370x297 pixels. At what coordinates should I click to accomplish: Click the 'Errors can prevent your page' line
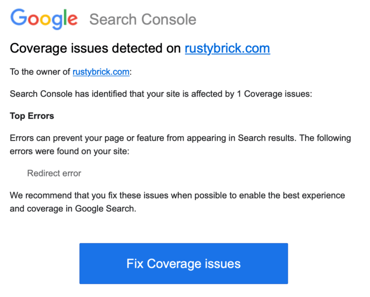click(x=180, y=139)
